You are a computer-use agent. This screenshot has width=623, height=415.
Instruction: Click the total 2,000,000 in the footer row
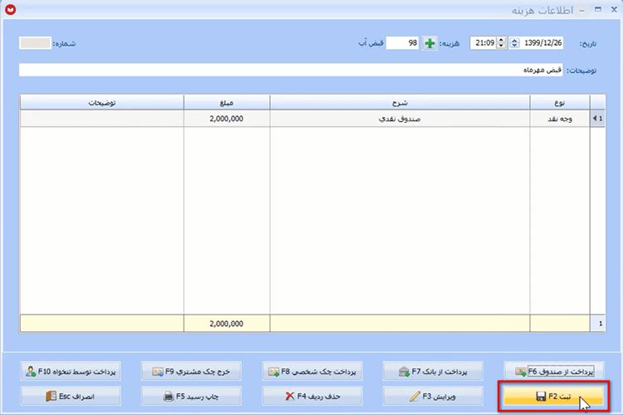click(227, 324)
